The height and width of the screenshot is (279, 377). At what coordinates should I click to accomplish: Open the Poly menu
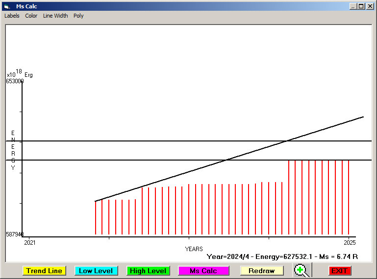pos(78,16)
